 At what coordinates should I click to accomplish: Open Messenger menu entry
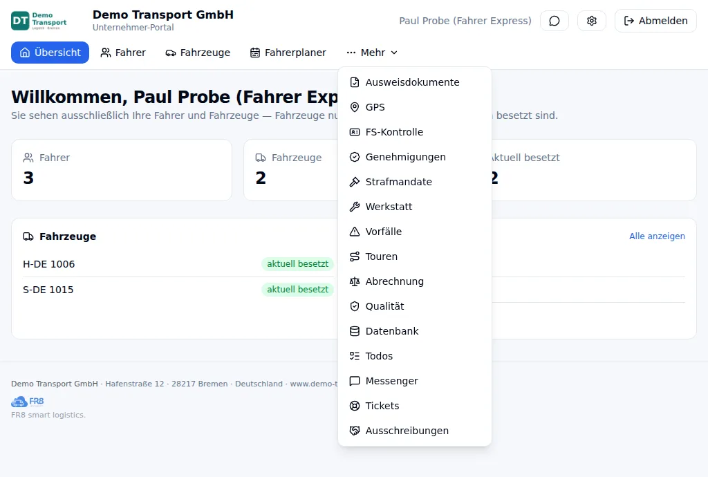click(415, 380)
